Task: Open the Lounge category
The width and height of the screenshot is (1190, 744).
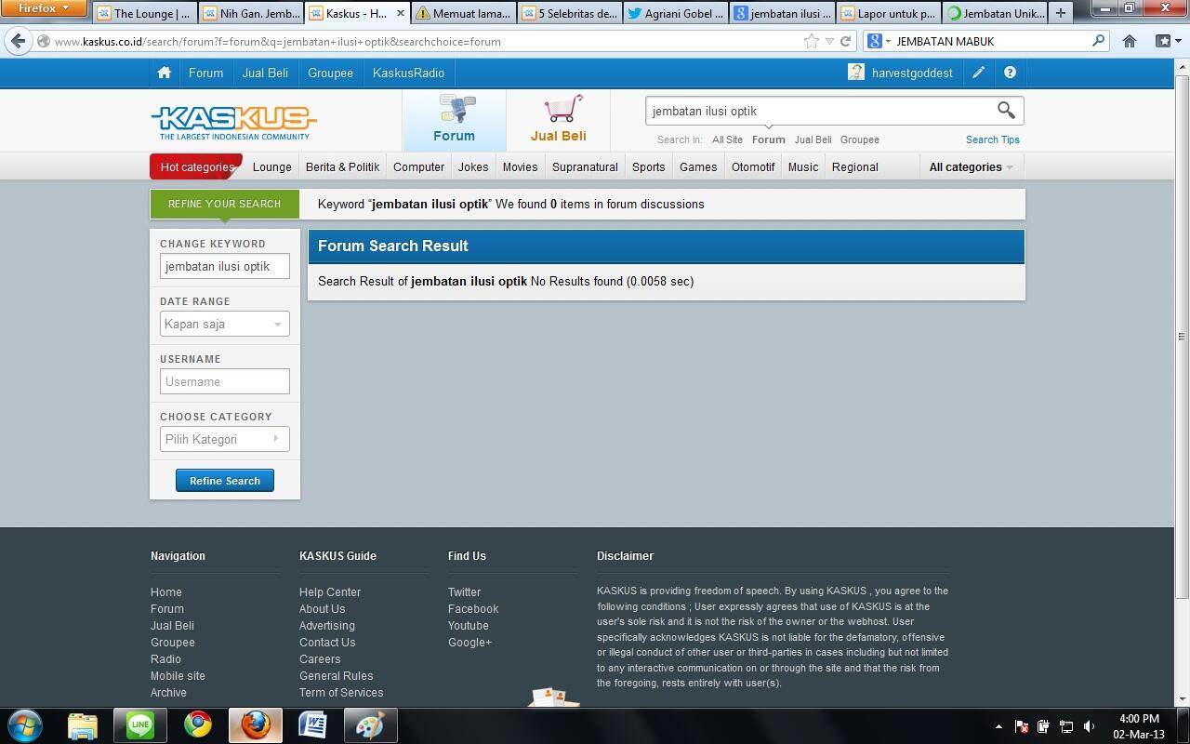Action: click(x=271, y=167)
